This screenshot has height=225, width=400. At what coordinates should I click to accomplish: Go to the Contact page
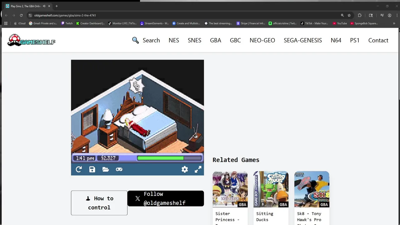pyautogui.click(x=378, y=40)
